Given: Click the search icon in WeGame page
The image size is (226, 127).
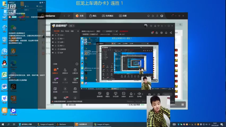Looking at the screenshot, I should [180, 25].
